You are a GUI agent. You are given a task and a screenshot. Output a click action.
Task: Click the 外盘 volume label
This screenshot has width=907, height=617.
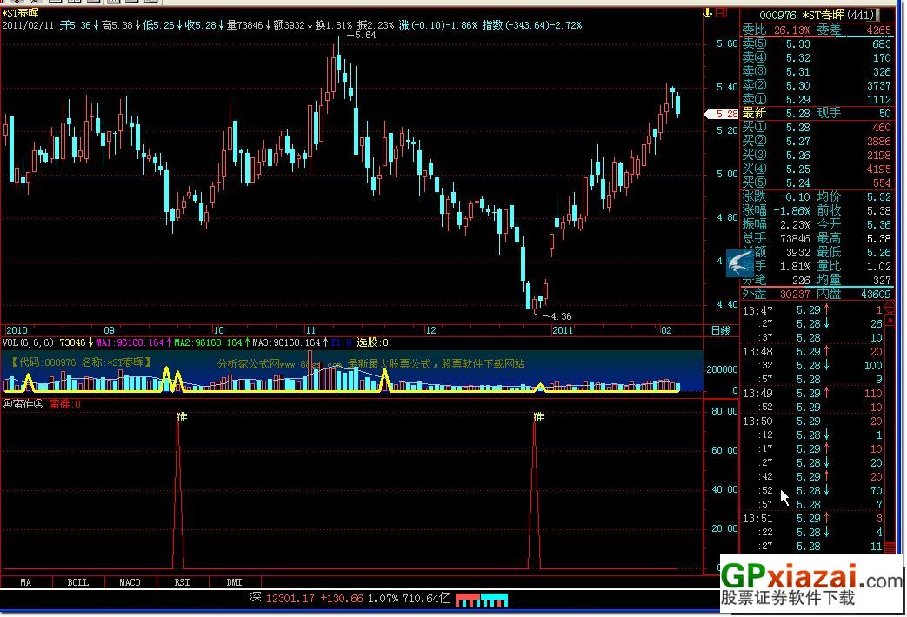[x=756, y=294]
